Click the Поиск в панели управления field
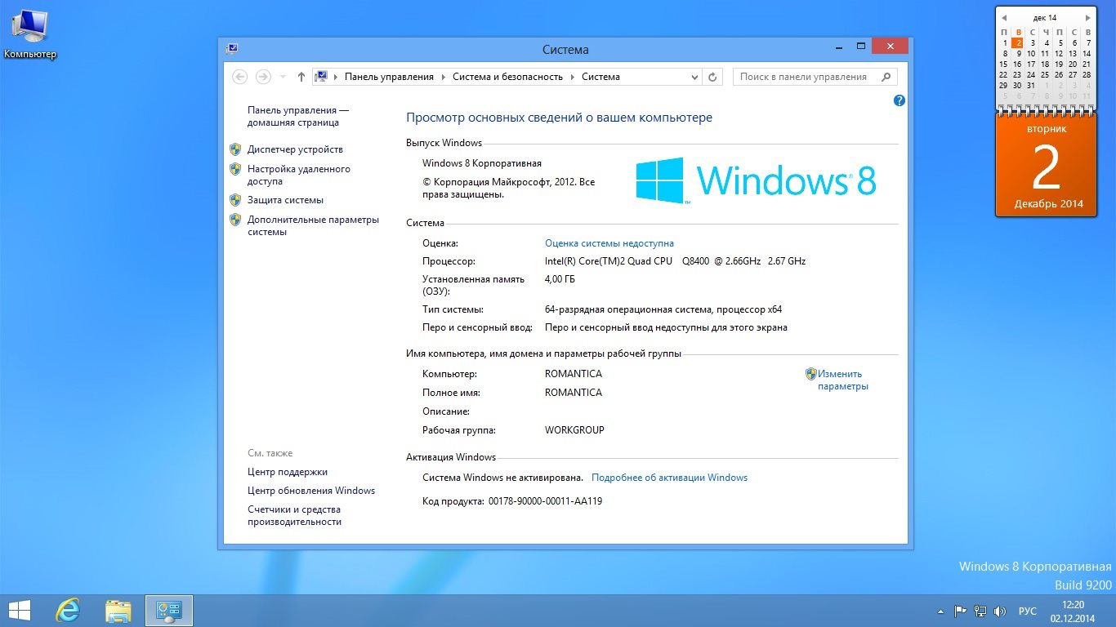Viewport: 1116px width, 627px height. click(815, 77)
